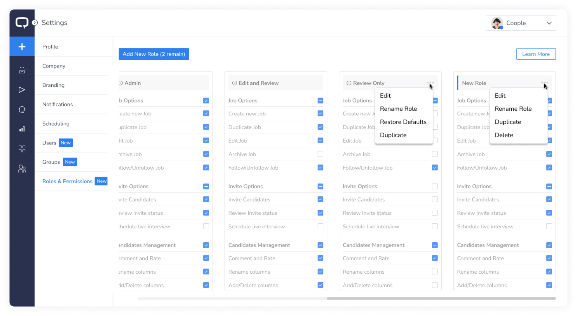Click the blue plus icon in sidebar
The image size is (577, 316).
[22, 46]
